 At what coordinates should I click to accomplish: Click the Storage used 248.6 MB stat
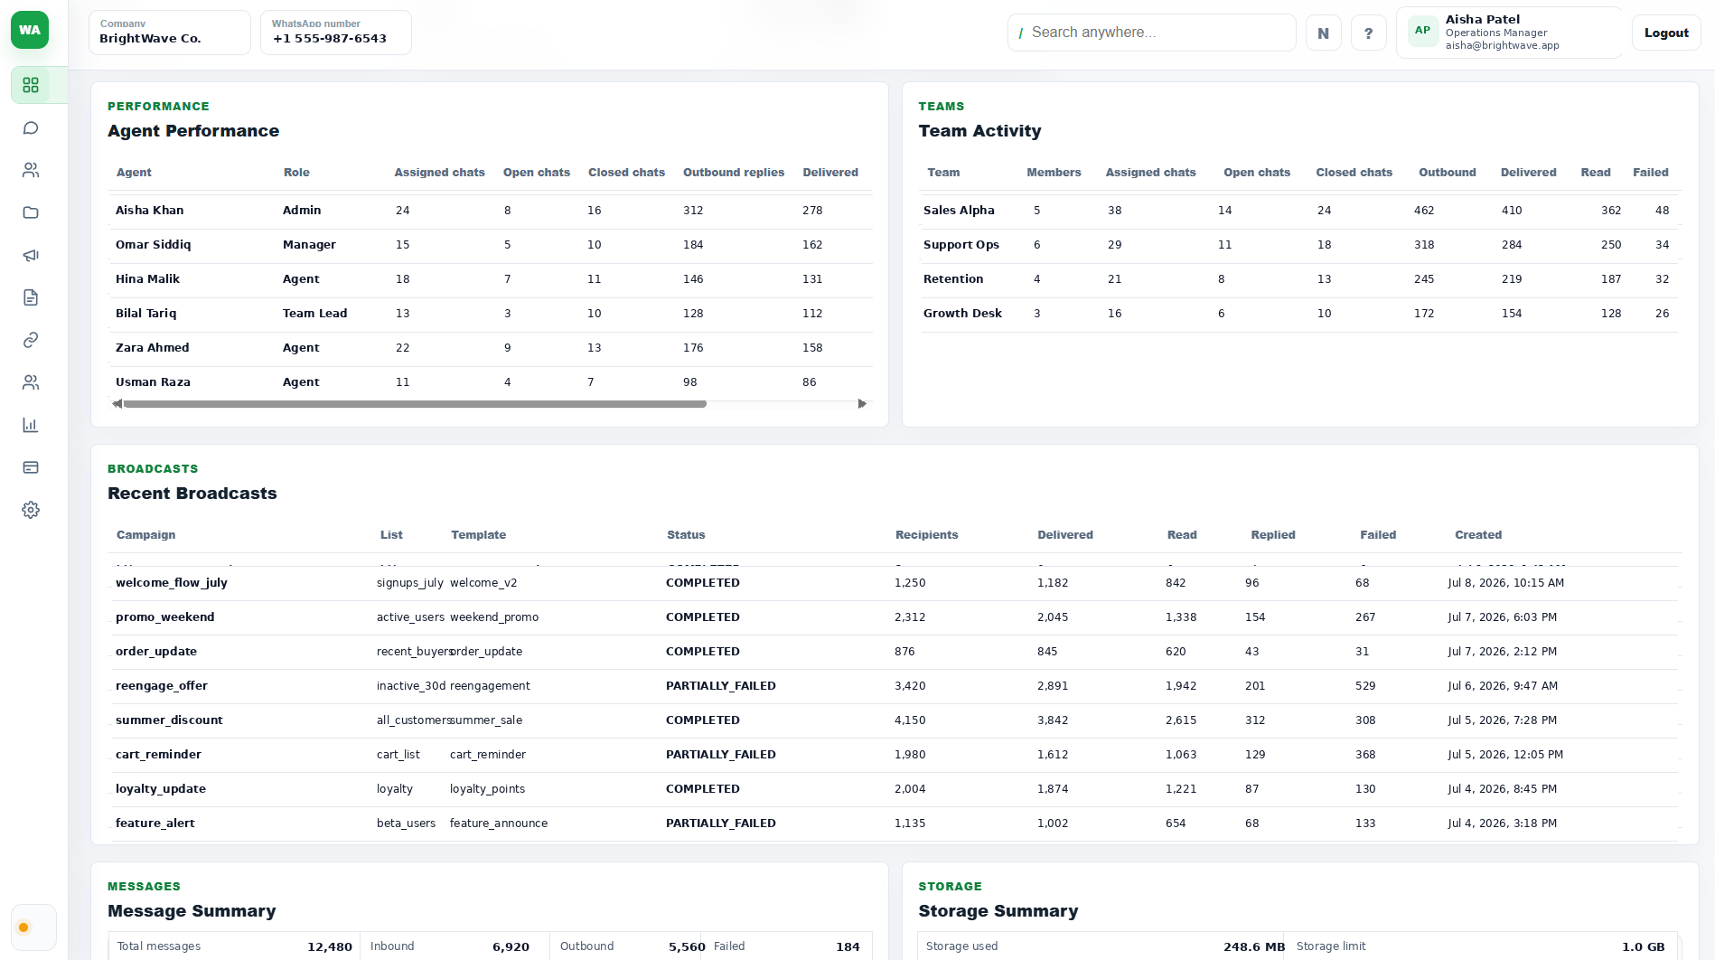click(x=1101, y=946)
